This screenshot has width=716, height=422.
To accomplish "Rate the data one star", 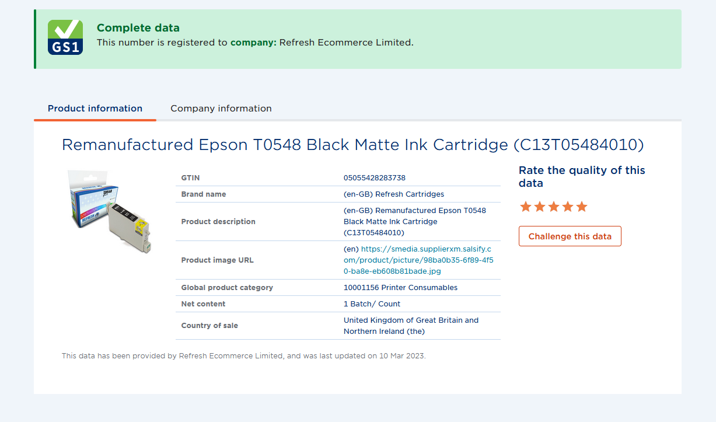I will 525,207.
